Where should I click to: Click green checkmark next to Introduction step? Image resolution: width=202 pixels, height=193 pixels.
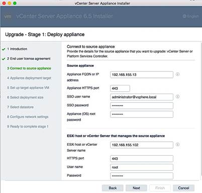click(x=4, y=49)
